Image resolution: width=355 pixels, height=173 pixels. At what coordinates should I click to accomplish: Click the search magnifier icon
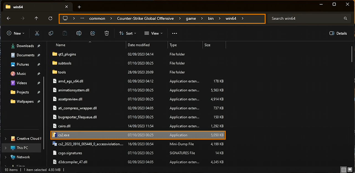click(x=345, y=19)
